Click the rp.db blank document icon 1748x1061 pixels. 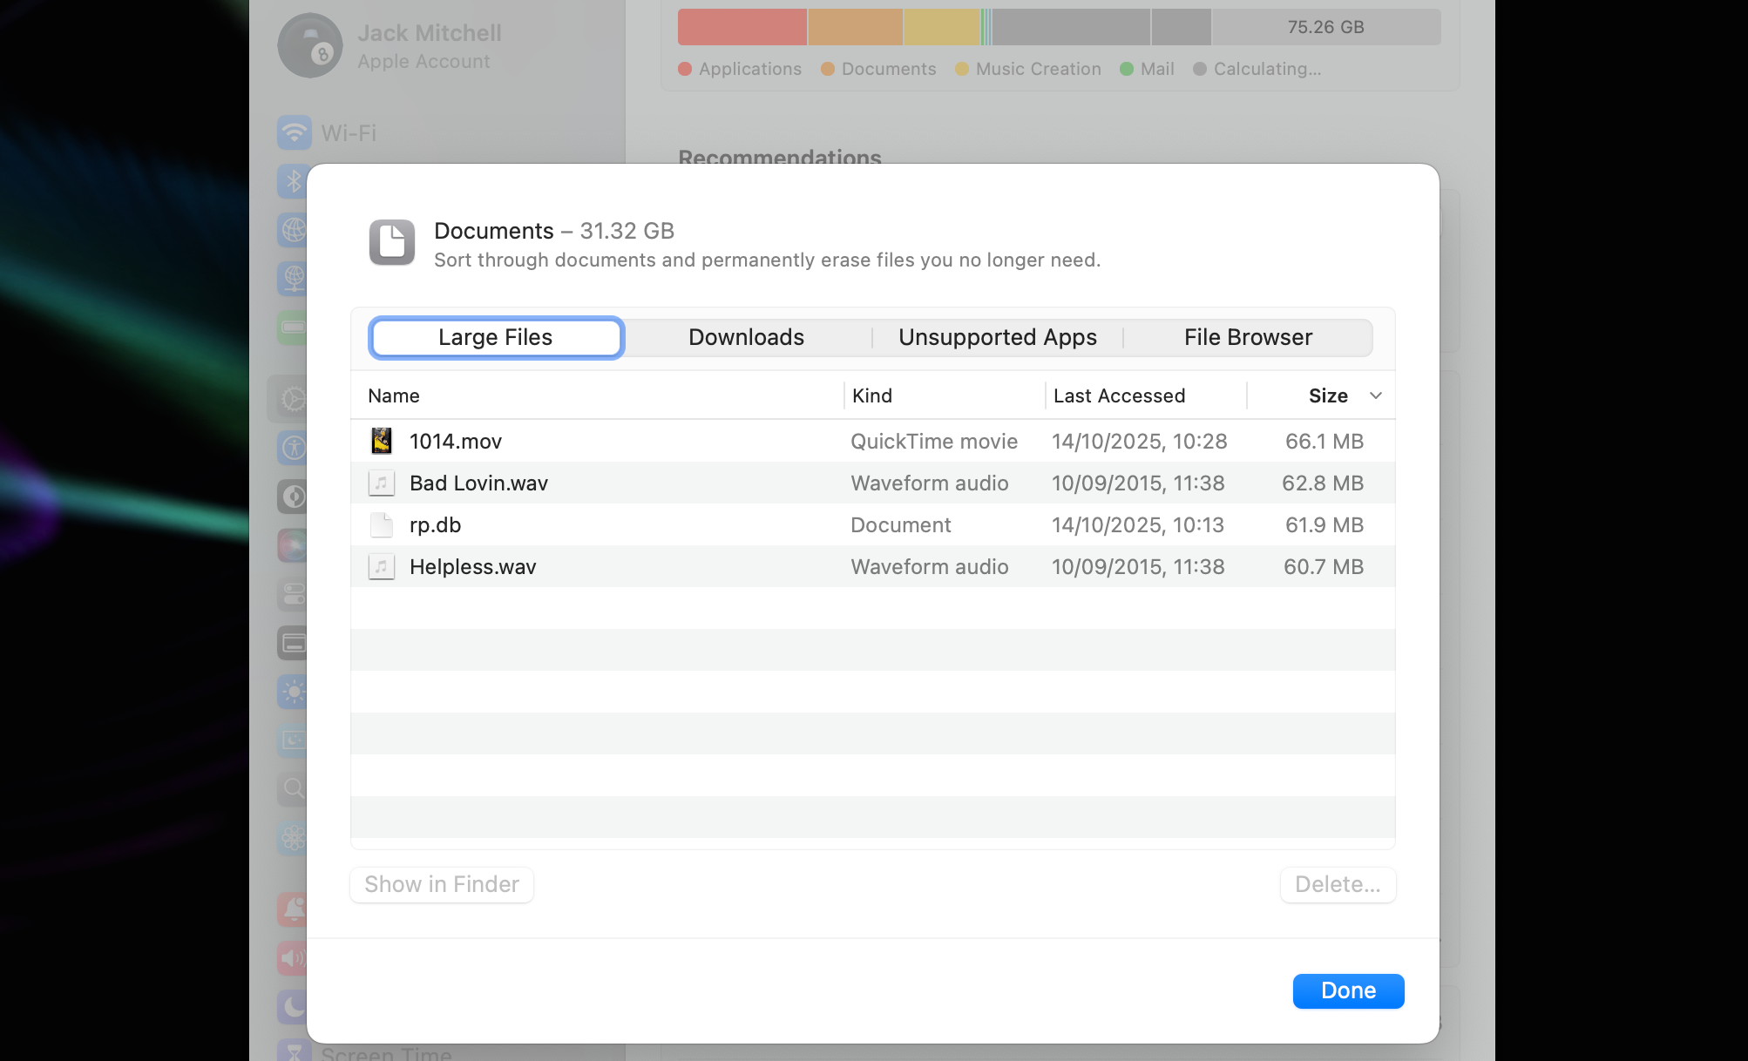point(382,524)
